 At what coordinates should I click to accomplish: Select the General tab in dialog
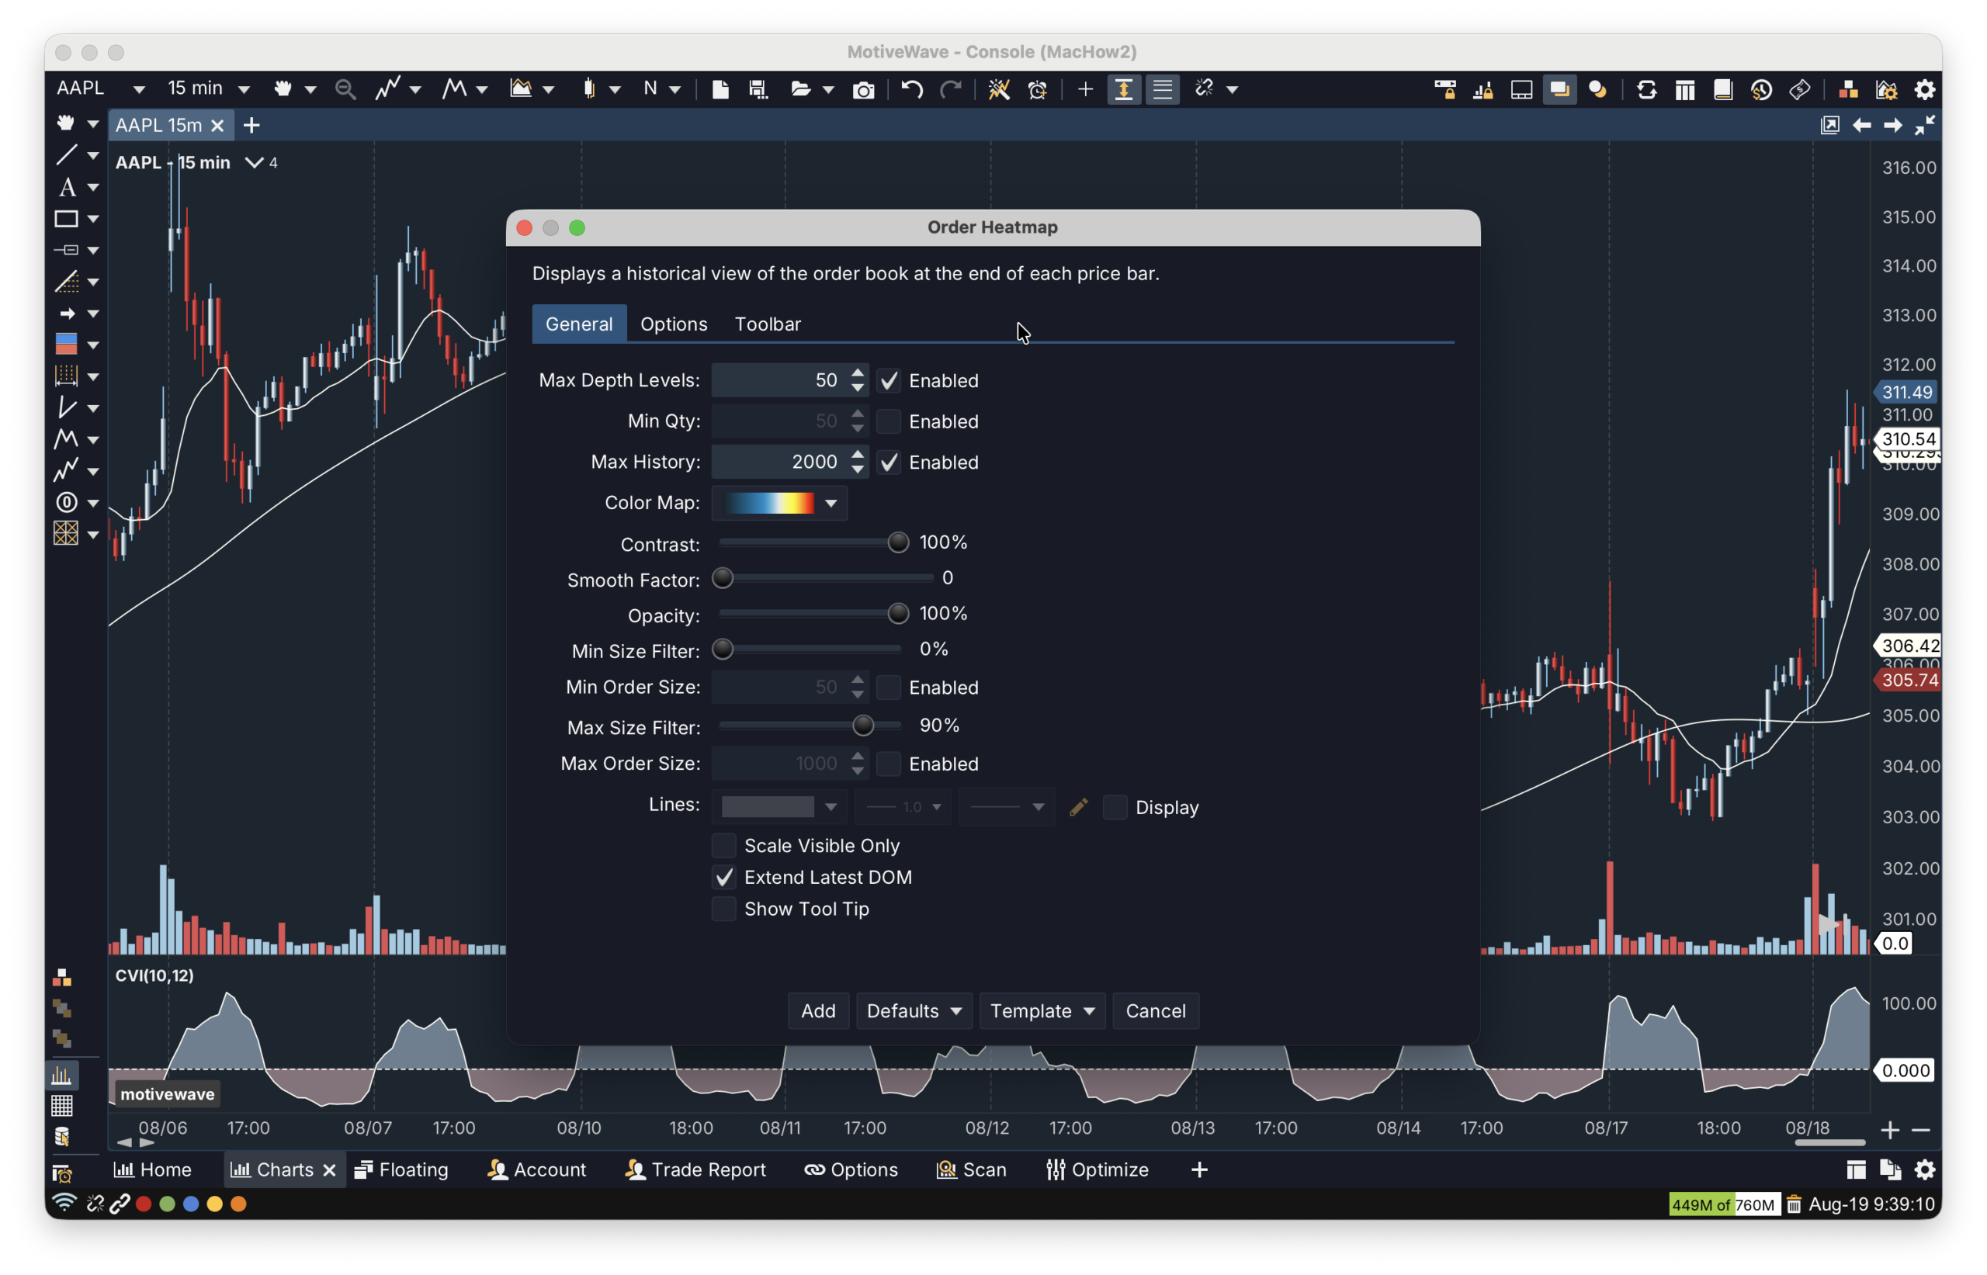coord(579,324)
